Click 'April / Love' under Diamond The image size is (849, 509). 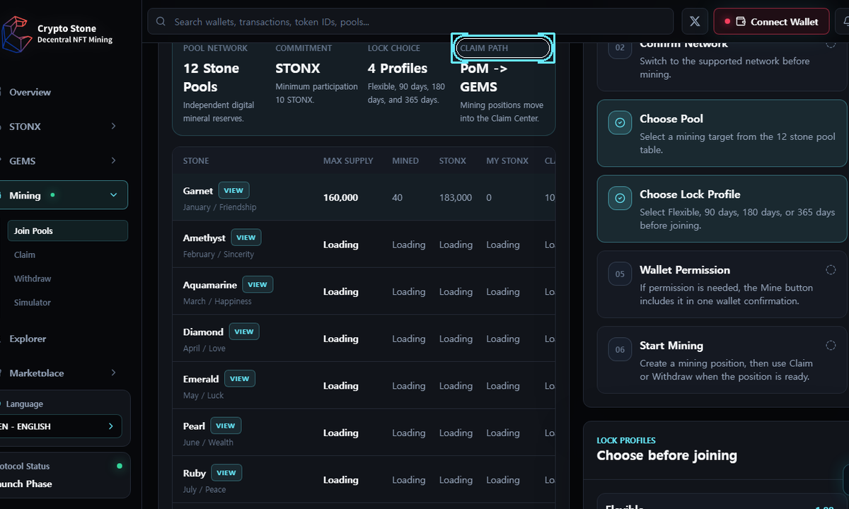[x=204, y=349]
